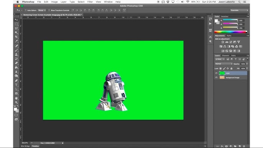Toggle lock transparent pixels
Image resolution: width=263 pixels, height=148 pixels.
[220, 69]
